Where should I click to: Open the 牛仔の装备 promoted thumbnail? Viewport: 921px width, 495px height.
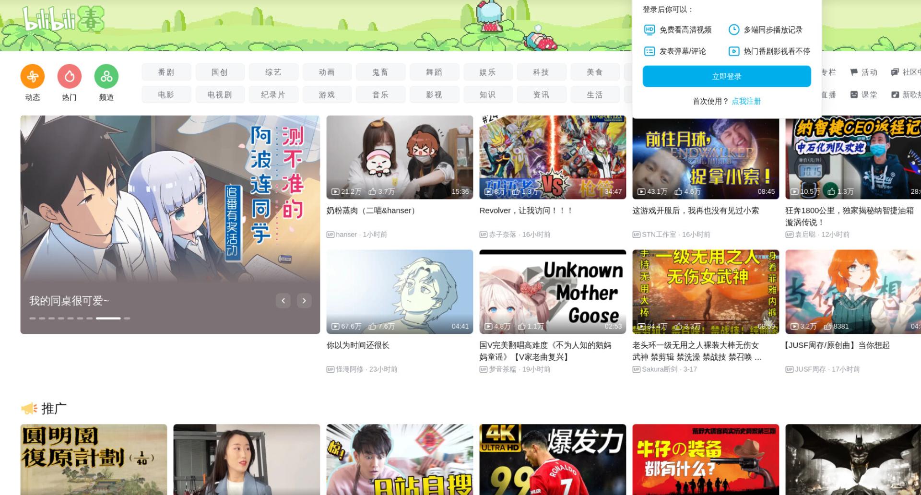(x=706, y=460)
